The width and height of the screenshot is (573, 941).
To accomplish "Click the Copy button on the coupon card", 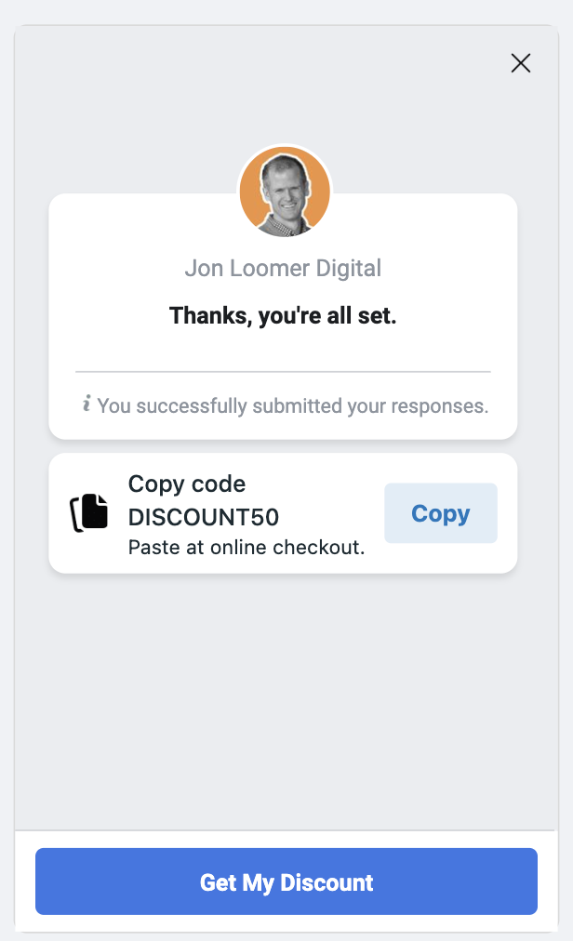I will coord(440,512).
